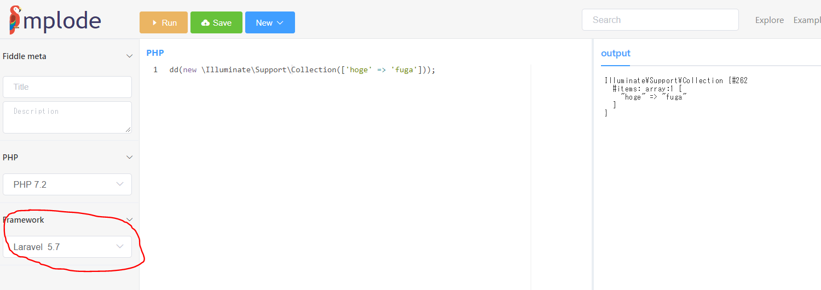Click the play icon in Run button
821x290 pixels.
155,23
